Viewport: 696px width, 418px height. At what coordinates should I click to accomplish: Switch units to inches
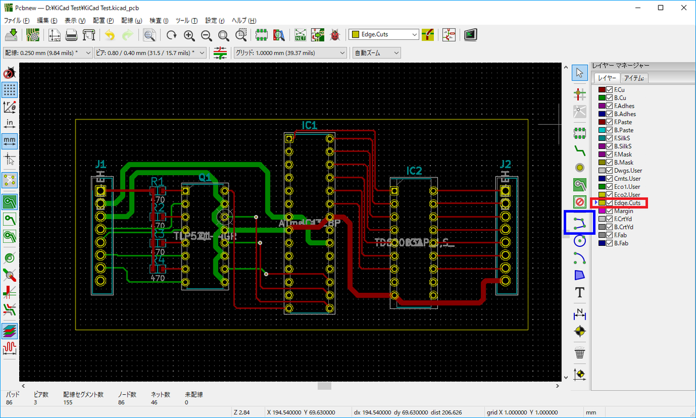click(10, 124)
